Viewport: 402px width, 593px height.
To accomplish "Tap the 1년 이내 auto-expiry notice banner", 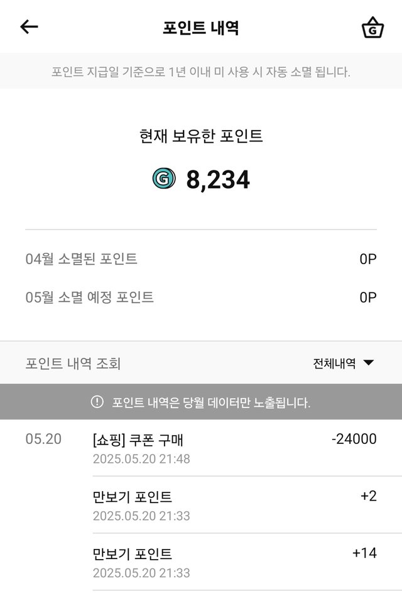I will pos(201,71).
